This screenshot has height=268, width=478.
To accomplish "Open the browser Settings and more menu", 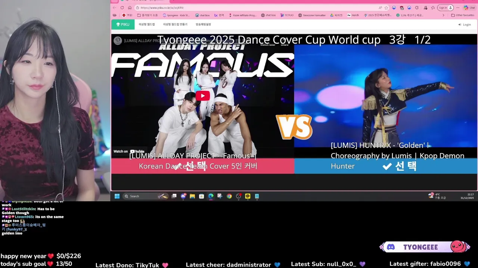I will point(458,7).
